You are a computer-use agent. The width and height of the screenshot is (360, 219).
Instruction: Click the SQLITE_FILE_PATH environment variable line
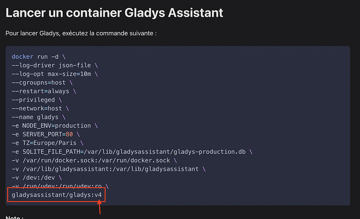pyautogui.click(x=130, y=152)
